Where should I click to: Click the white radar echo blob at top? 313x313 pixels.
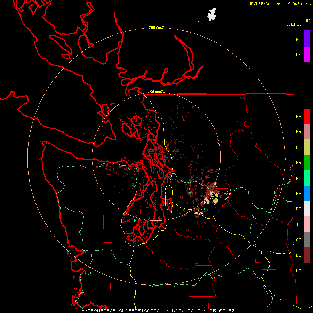coord(211,14)
